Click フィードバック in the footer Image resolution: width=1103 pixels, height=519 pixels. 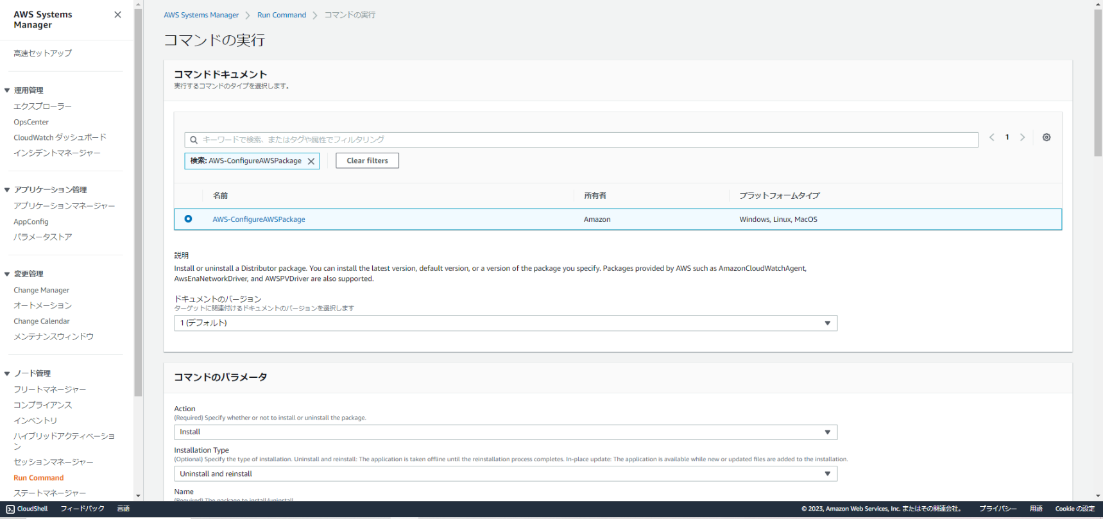tap(82, 509)
